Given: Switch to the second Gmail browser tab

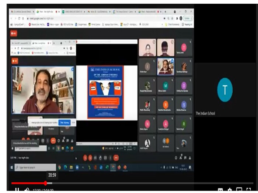Looking at the screenshot, I should [x=100, y=12].
